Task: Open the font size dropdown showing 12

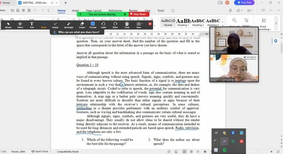Action: point(63,20)
